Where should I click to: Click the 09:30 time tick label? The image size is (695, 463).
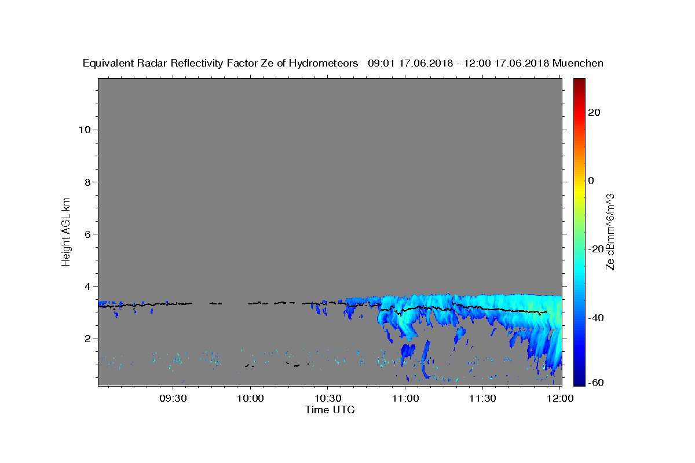(x=173, y=399)
